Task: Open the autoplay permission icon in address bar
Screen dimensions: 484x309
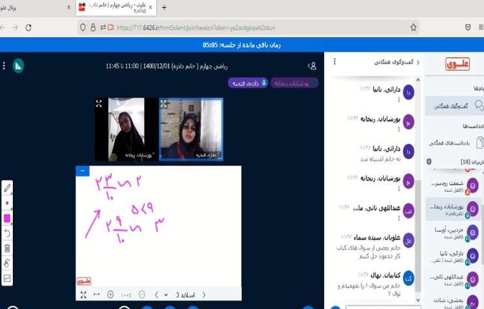Action: [x=111, y=28]
